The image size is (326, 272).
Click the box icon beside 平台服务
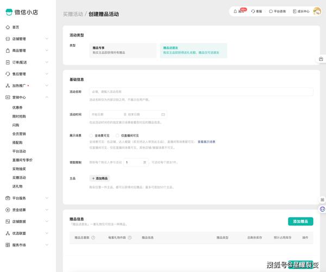8,198
